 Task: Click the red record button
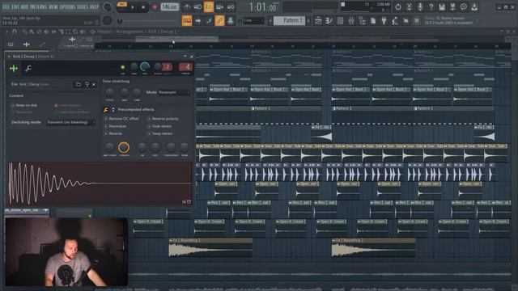coord(155,7)
